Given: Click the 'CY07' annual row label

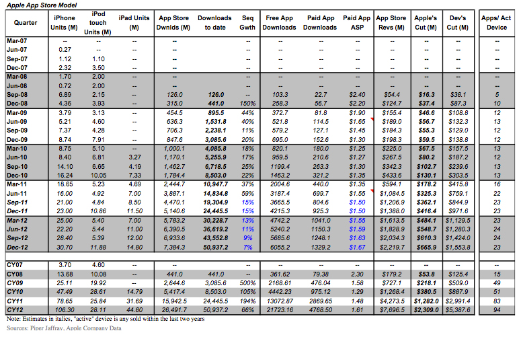Looking at the screenshot, I should tap(15, 265).
